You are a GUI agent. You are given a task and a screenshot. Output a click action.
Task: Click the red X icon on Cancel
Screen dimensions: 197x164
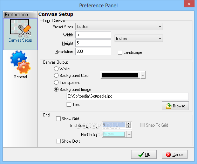pyautogui.click(x=168, y=155)
